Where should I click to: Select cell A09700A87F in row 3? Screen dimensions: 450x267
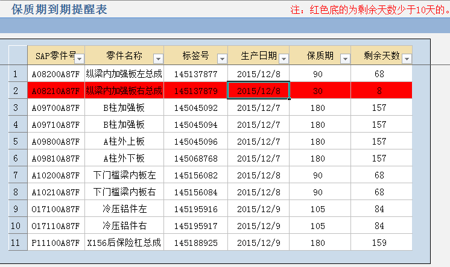click(55, 107)
